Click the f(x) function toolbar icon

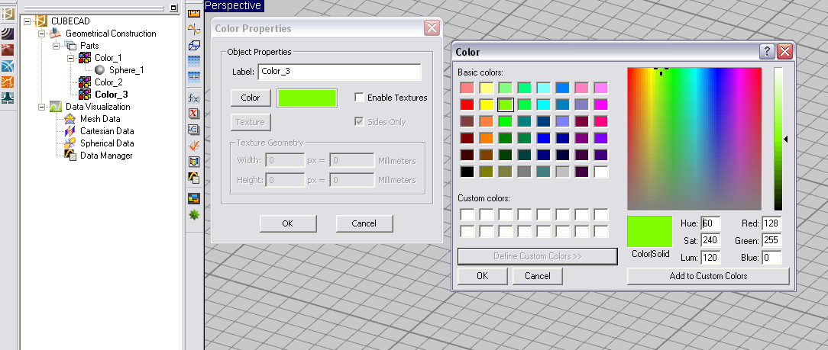(x=194, y=98)
